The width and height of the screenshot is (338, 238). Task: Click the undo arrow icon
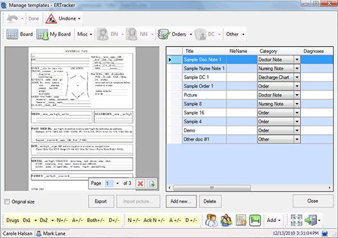coord(12,18)
